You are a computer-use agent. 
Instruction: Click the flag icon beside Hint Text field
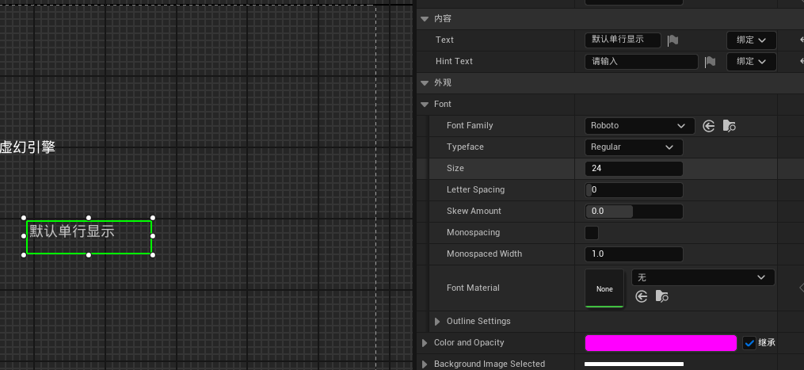710,62
